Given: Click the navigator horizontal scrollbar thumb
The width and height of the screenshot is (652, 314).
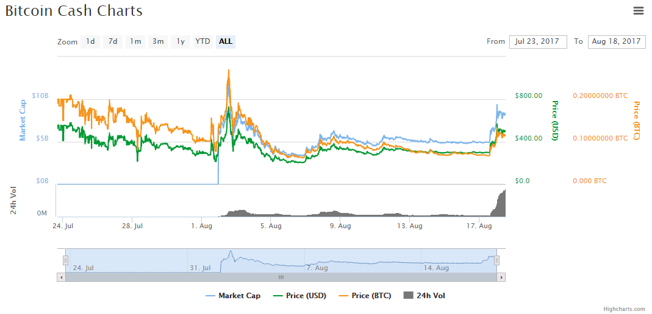Looking at the screenshot, I should [x=281, y=277].
